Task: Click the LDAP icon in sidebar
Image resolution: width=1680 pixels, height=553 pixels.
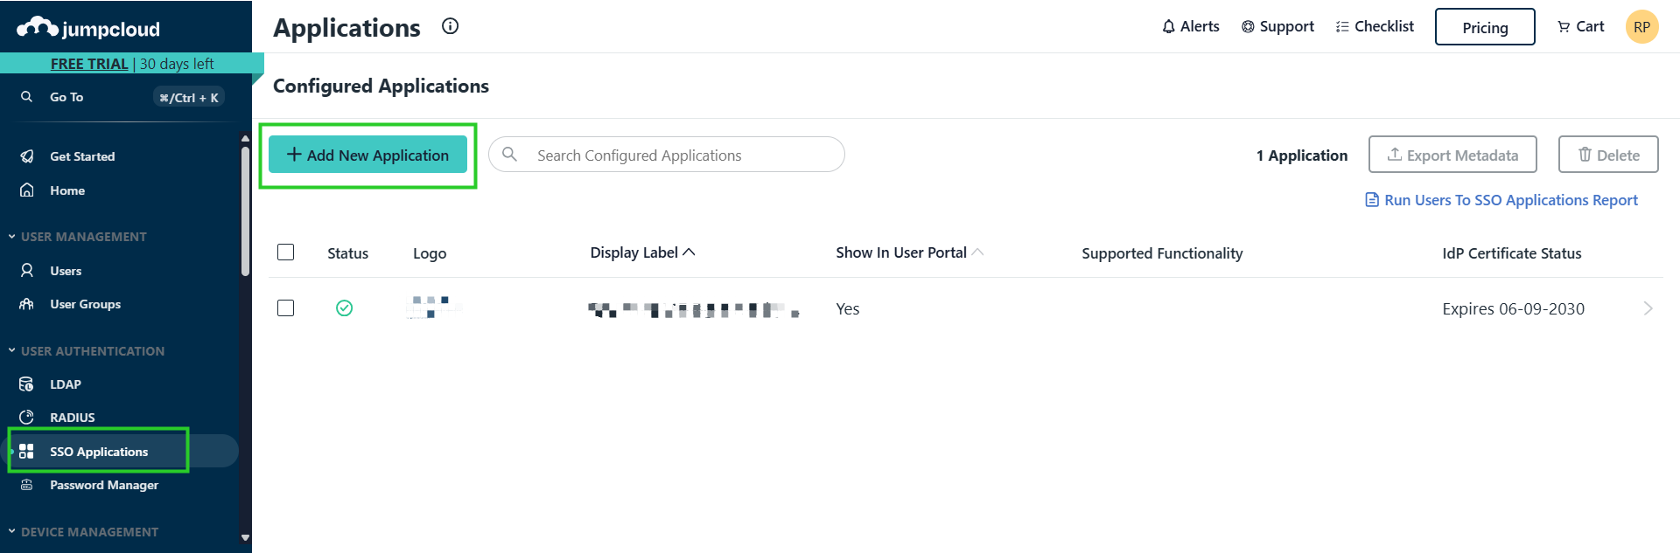Action: click(x=27, y=384)
